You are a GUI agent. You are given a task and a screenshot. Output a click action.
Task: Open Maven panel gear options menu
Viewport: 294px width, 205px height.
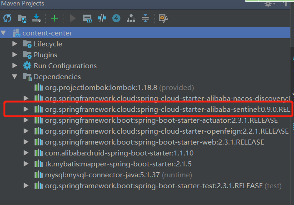(269, 4)
